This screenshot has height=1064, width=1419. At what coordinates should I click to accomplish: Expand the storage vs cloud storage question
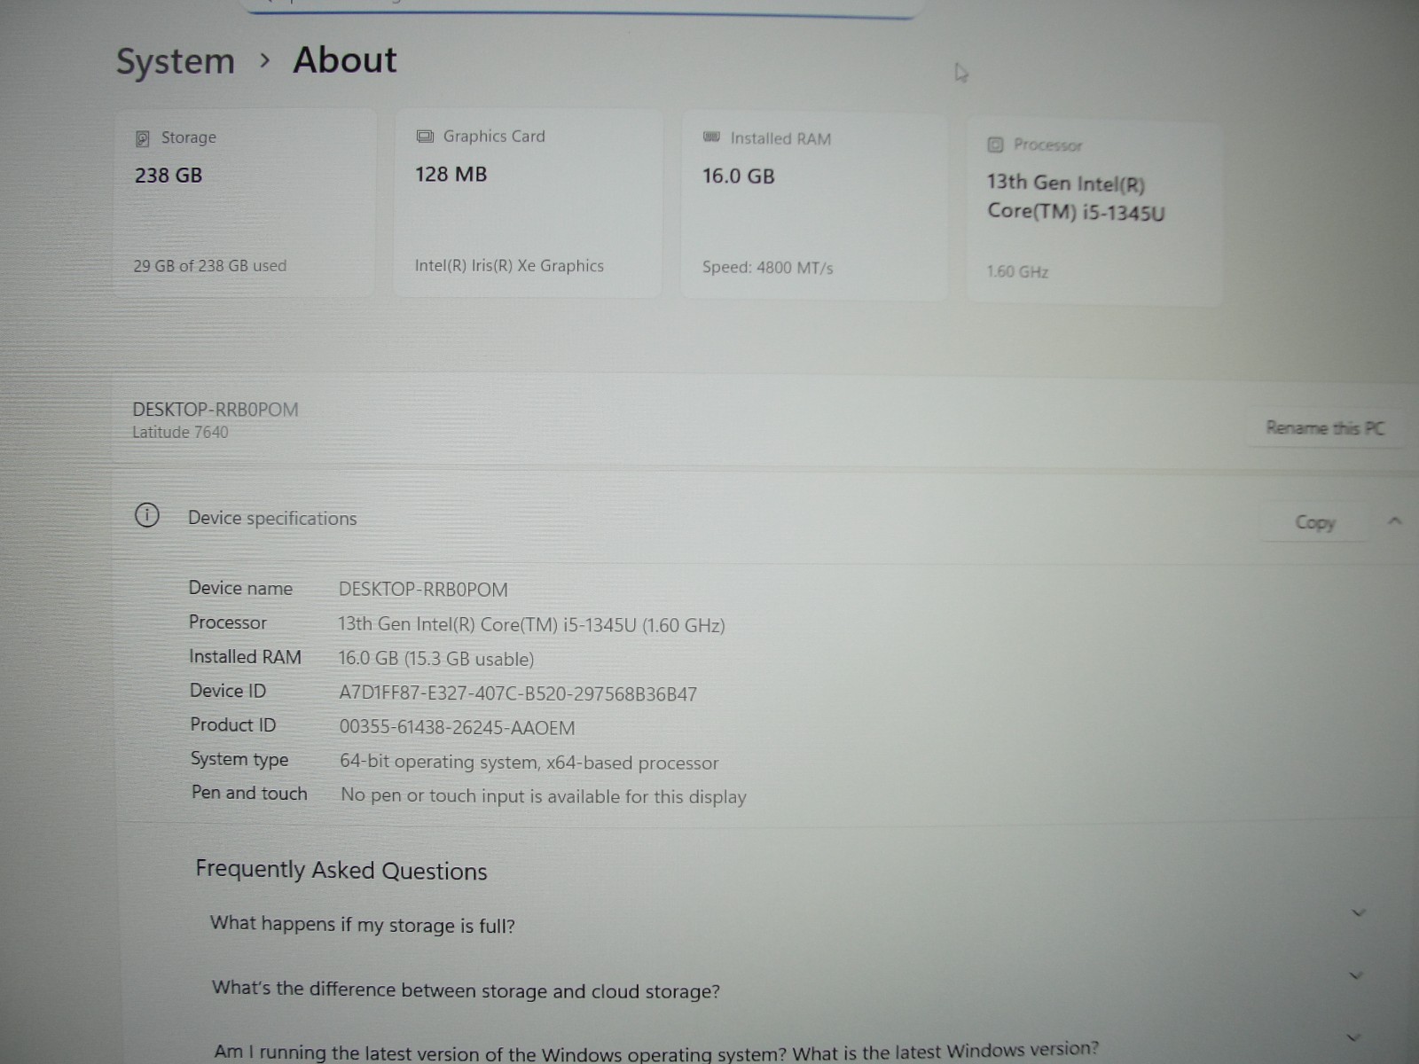[x=1355, y=975]
